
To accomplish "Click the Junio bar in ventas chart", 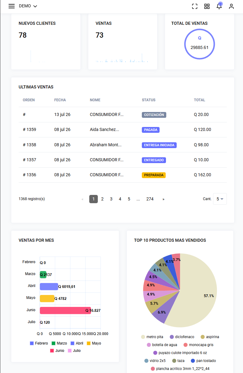I will [x=65, y=310].
